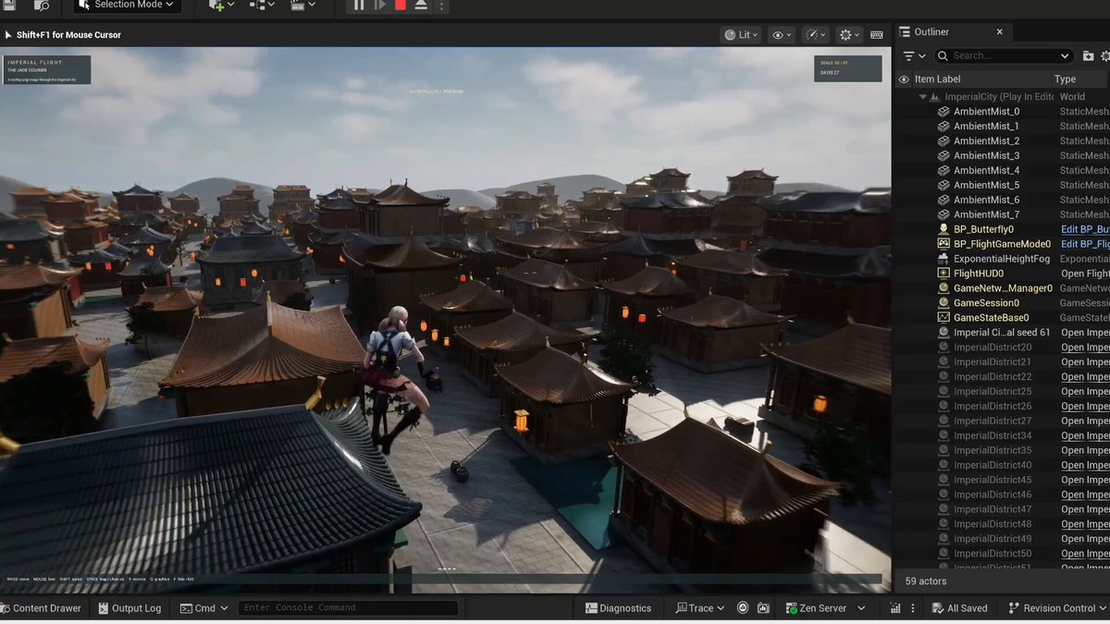Screen dimensions: 1110x624
Task: Open the Lit view mode dropdown
Action: click(x=740, y=35)
